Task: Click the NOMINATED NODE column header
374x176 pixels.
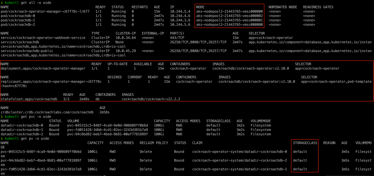Action: pos(282,7)
